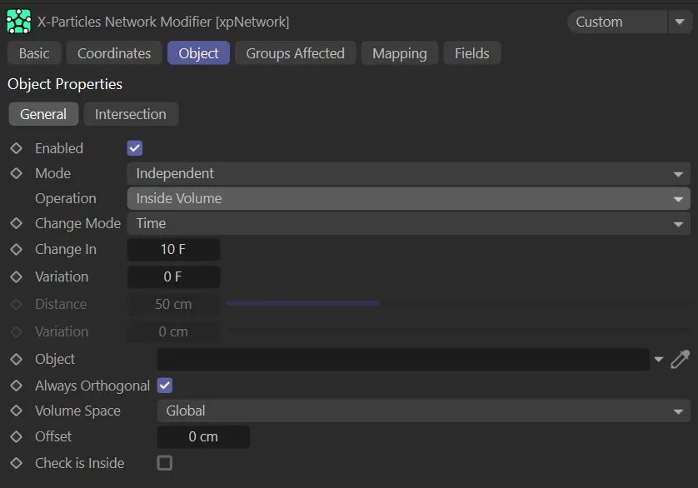Open the Fields tab
This screenshot has height=488, width=698.
point(471,53)
